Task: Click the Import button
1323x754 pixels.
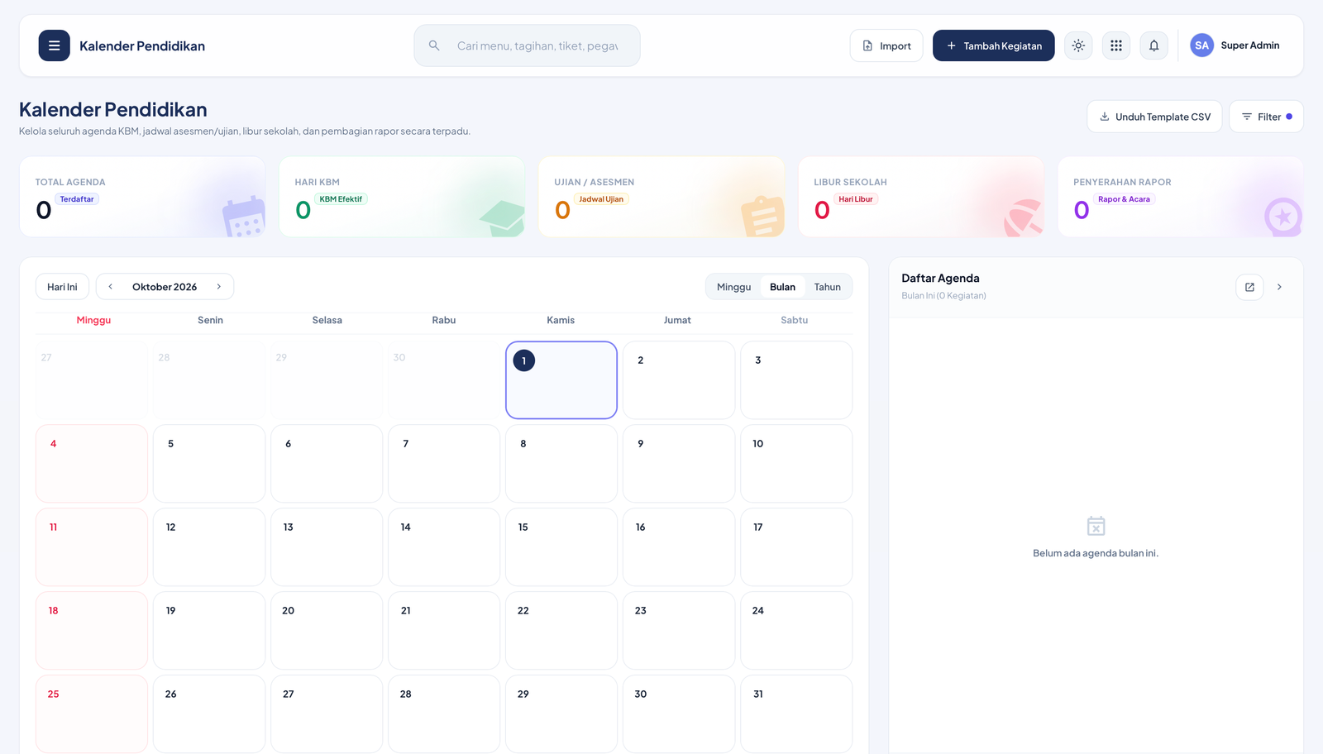Action: coord(886,45)
